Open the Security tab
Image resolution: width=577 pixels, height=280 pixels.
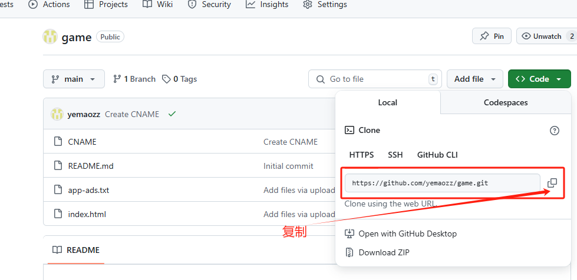(209, 4)
